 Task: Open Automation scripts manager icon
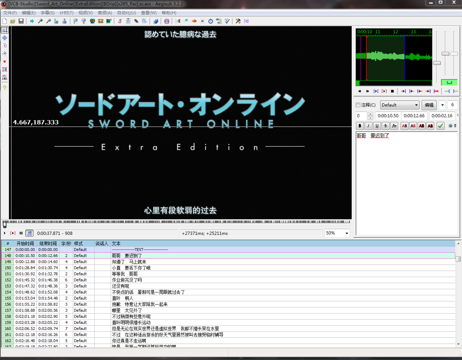pos(156,21)
